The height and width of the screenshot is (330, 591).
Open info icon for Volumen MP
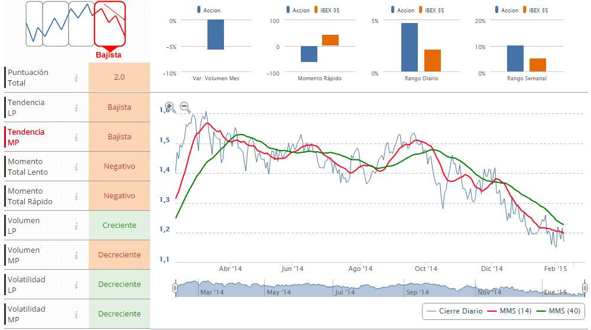pyautogui.click(x=76, y=256)
